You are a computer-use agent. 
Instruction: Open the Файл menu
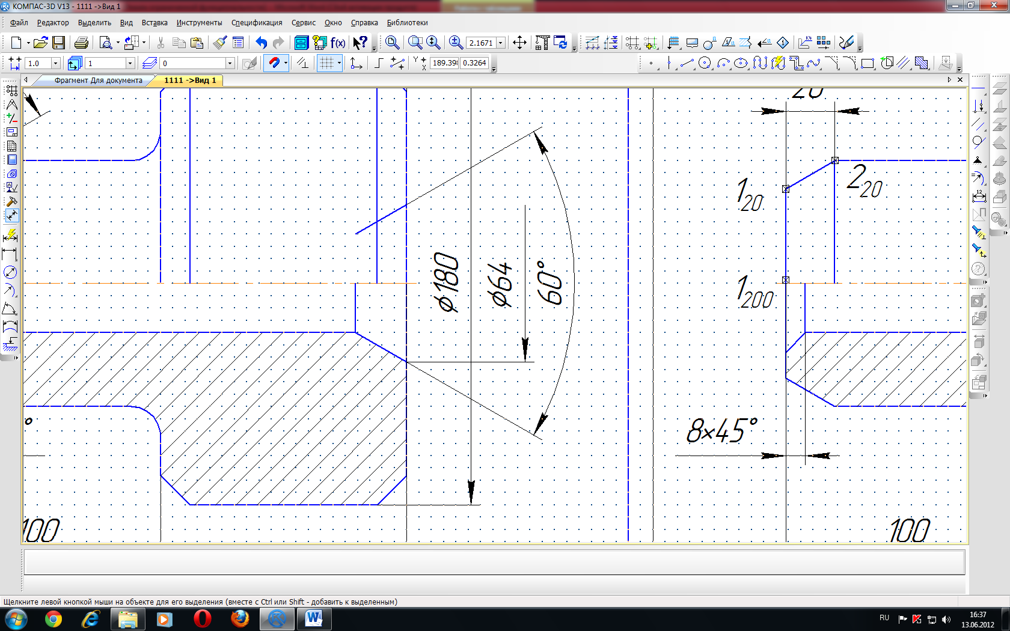tap(19, 23)
